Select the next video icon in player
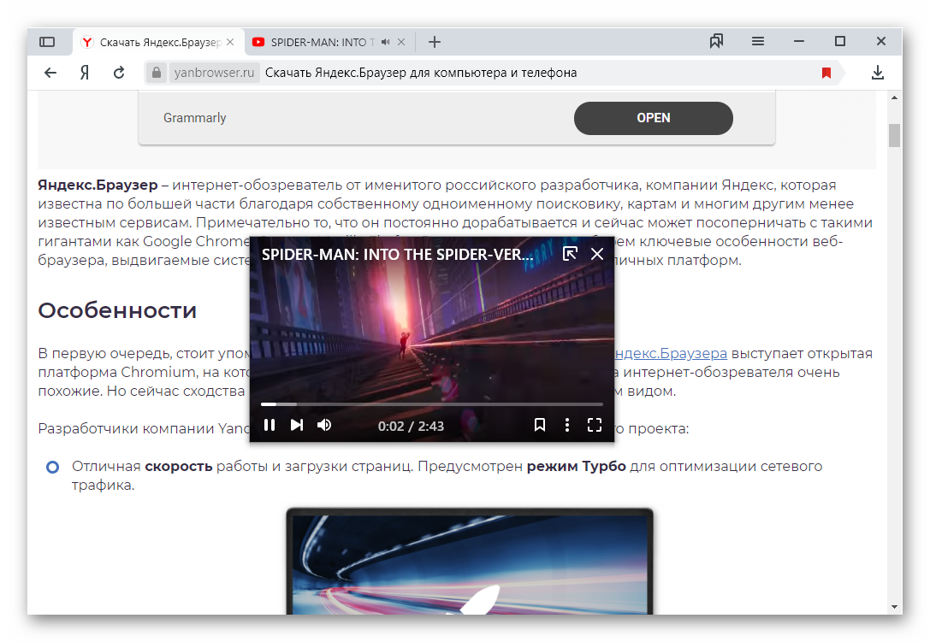Viewport: 930px width, 642px height. (297, 425)
